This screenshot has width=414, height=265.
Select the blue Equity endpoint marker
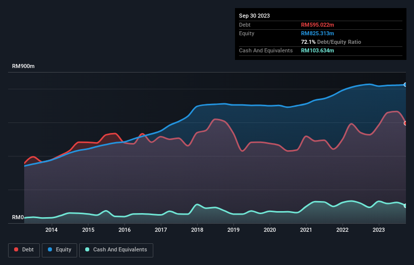coord(405,85)
